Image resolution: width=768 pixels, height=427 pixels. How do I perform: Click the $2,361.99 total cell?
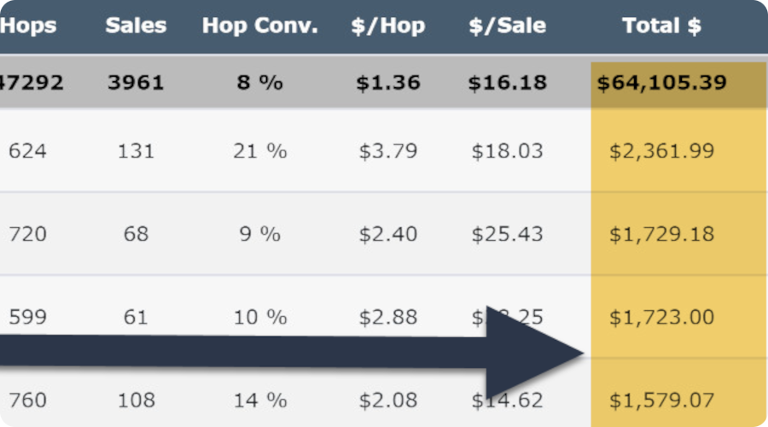661,151
